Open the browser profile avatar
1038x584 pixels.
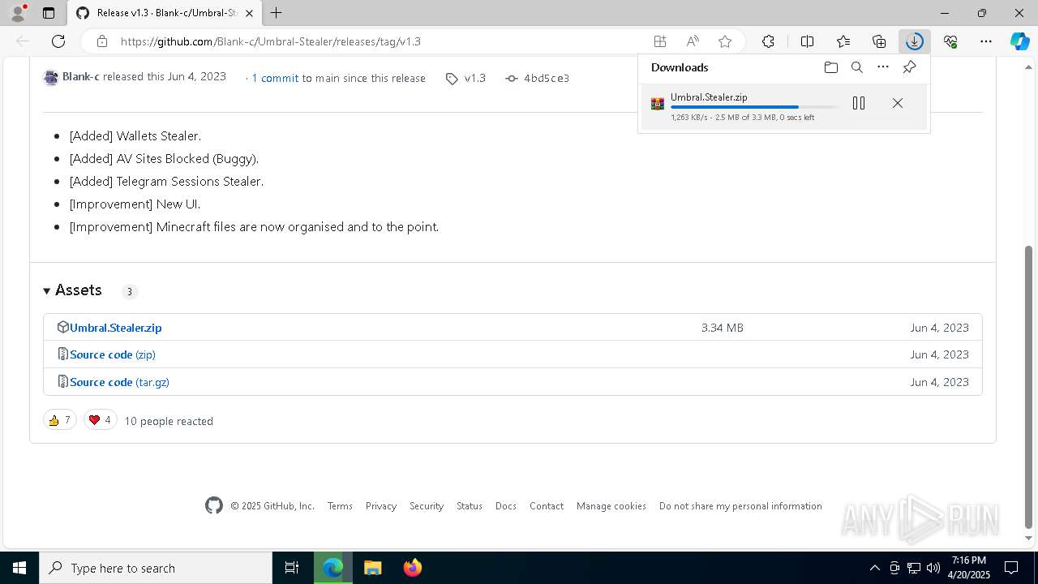[x=17, y=13]
